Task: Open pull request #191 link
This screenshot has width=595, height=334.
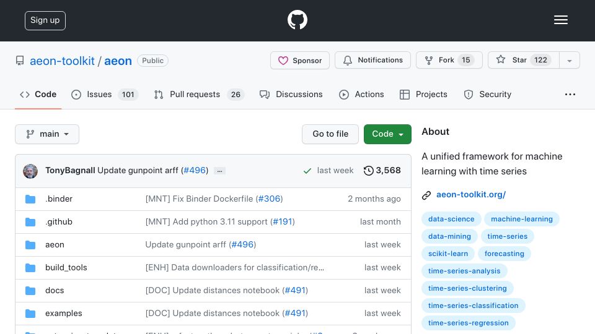Action: [283, 221]
